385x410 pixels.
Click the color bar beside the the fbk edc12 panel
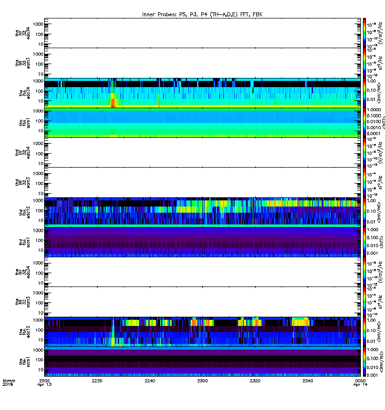(x=364, y=332)
